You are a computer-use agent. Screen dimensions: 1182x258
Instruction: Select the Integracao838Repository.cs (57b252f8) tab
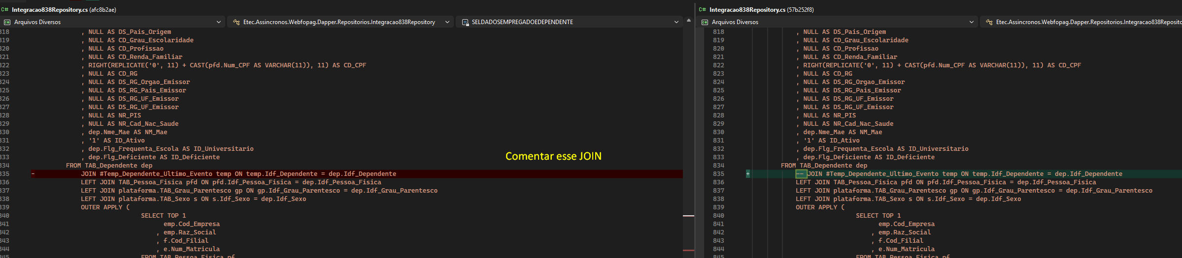[x=756, y=9]
